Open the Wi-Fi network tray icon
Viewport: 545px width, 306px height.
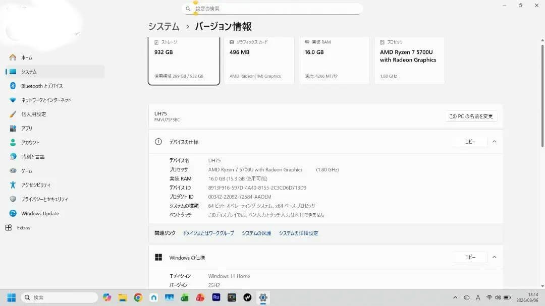489,297
